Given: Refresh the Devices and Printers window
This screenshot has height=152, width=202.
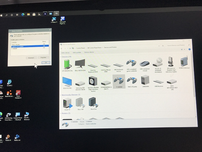Looking at the screenshot, I should [x=163, y=46].
